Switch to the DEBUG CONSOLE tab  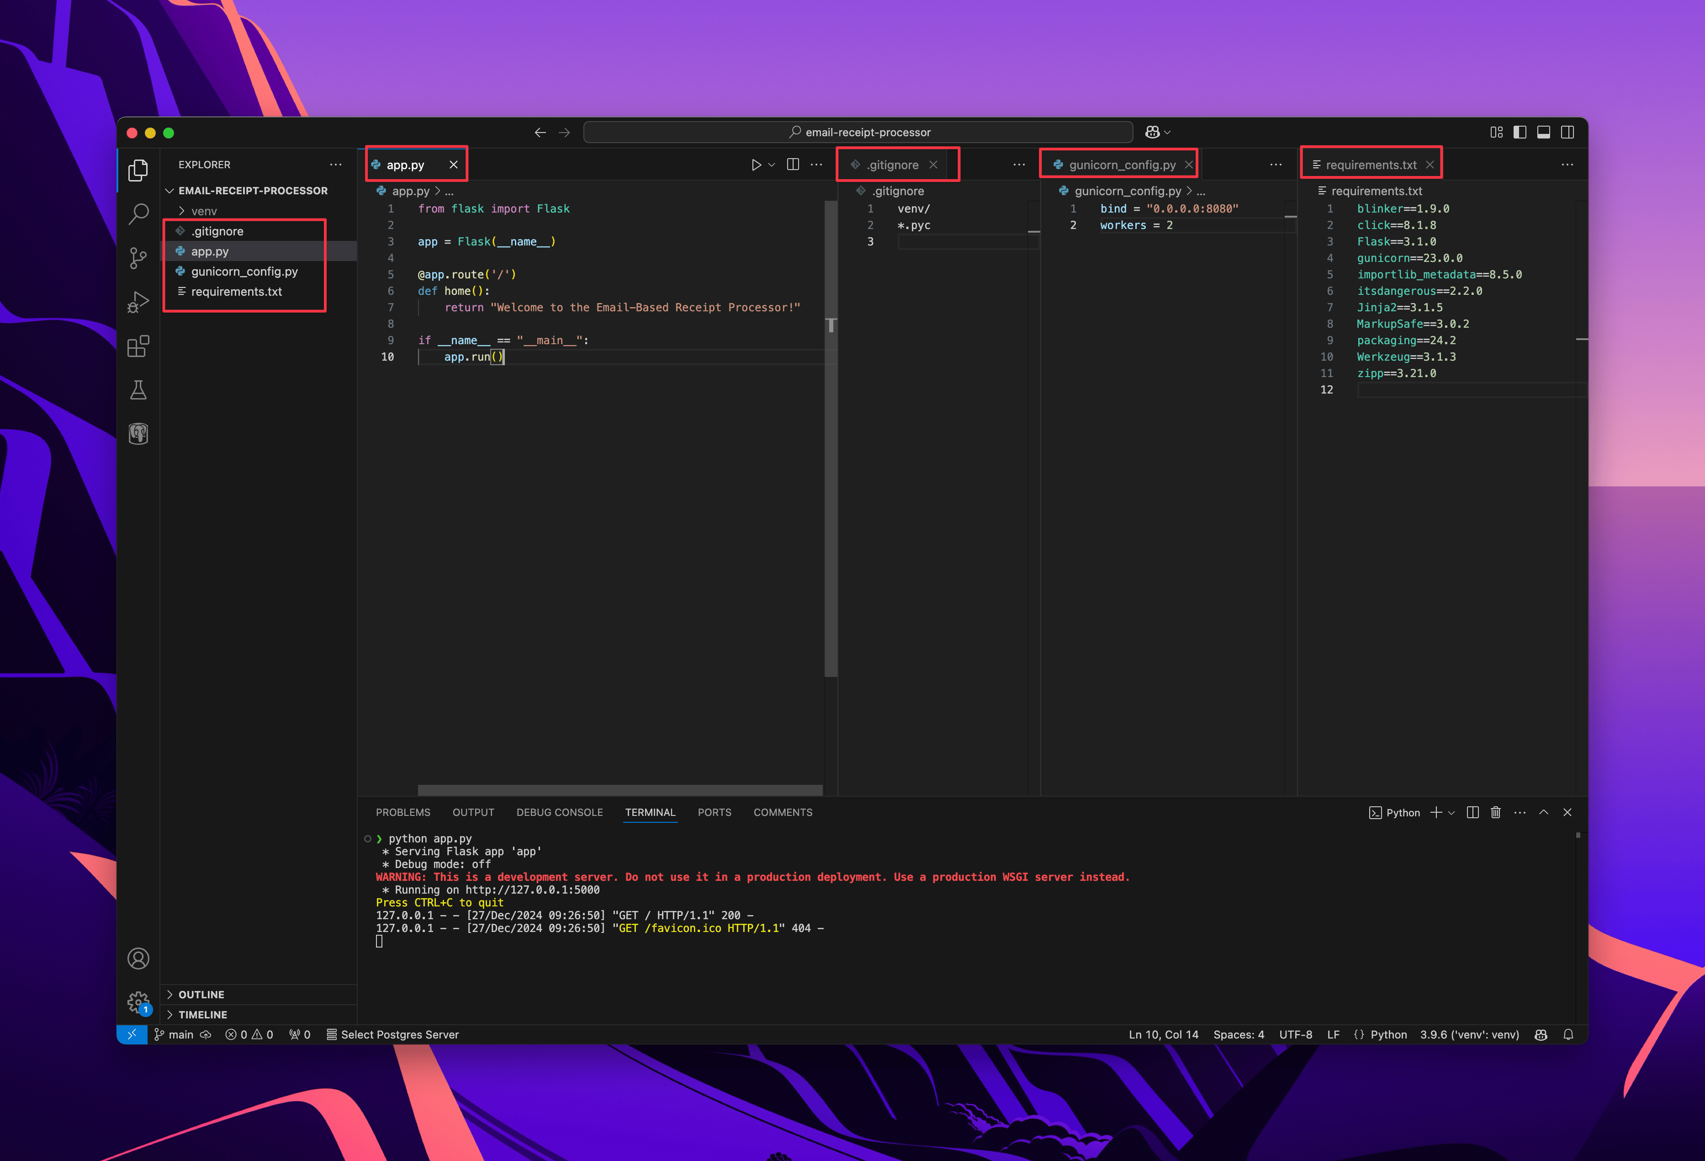pos(559,812)
